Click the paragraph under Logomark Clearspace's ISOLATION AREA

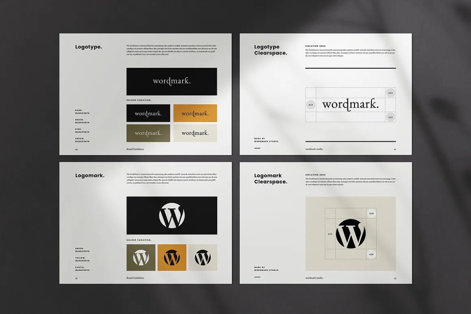(350, 182)
